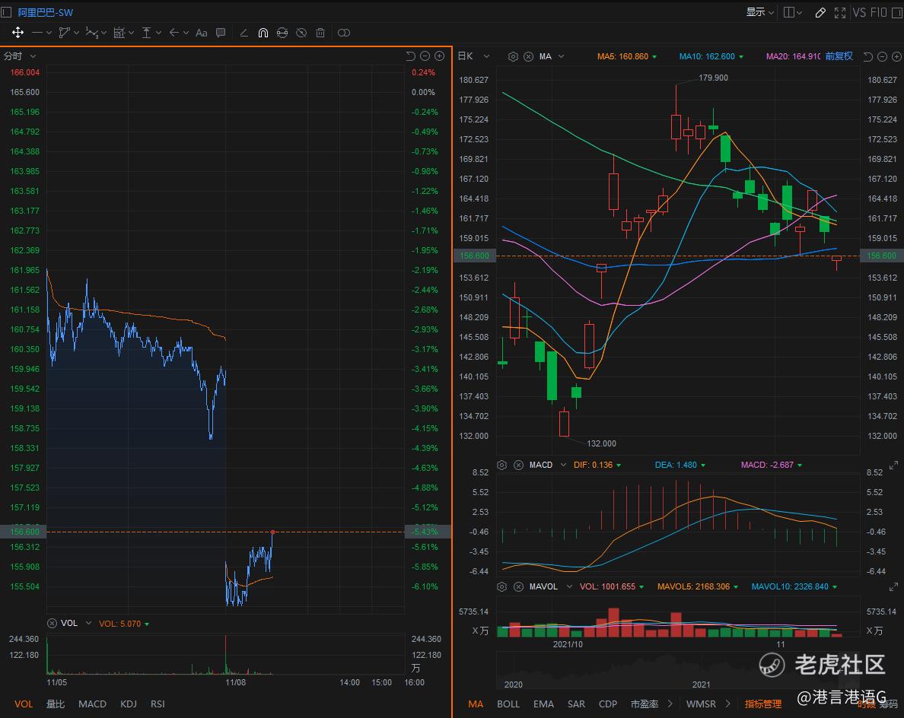Select the polygon shape drawing tool

(x=64, y=33)
